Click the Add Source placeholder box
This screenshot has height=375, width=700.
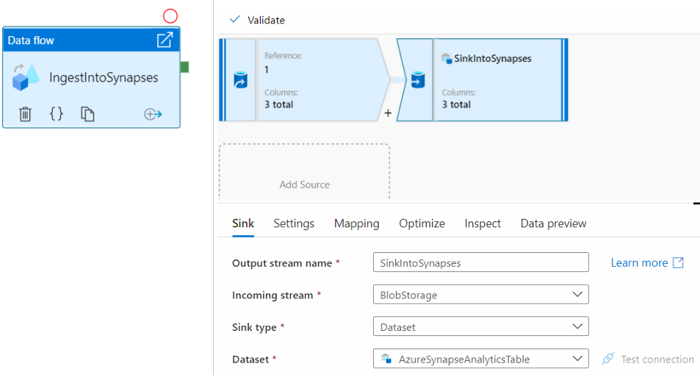pos(304,174)
